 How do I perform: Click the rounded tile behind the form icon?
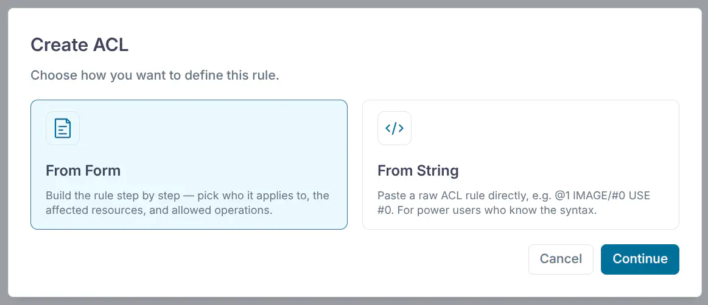pos(62,128)
